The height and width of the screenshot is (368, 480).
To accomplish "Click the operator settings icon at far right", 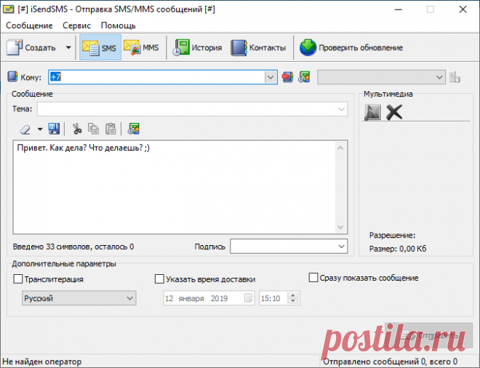I will [x=455, y=77].
